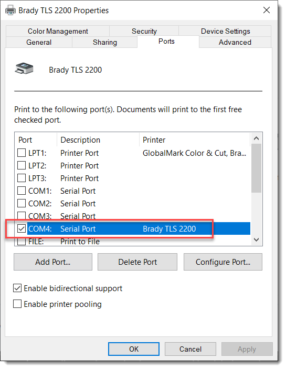
Task: Click the COM4 'Serial Port' description
Action: (78, 229)
